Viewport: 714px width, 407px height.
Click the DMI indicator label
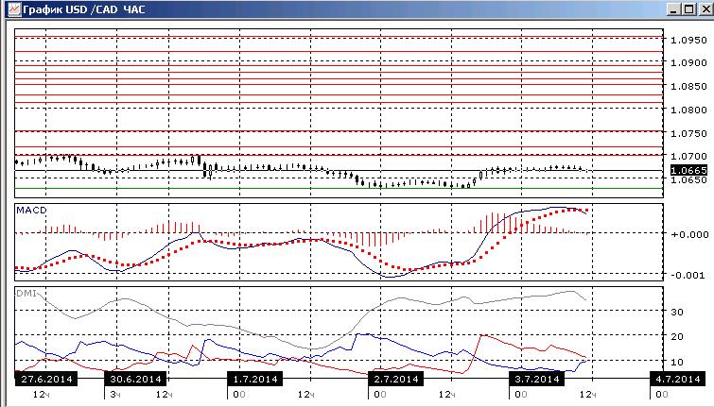click(x=26, y=294)
